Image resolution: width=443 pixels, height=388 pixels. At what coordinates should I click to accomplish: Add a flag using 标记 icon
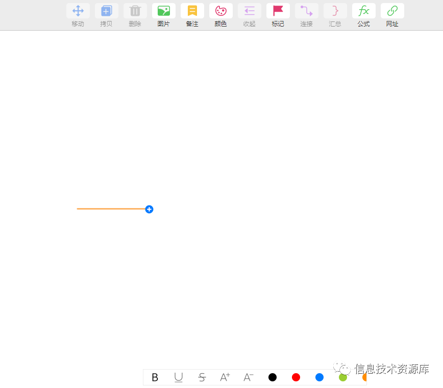[x=278, y=11]
